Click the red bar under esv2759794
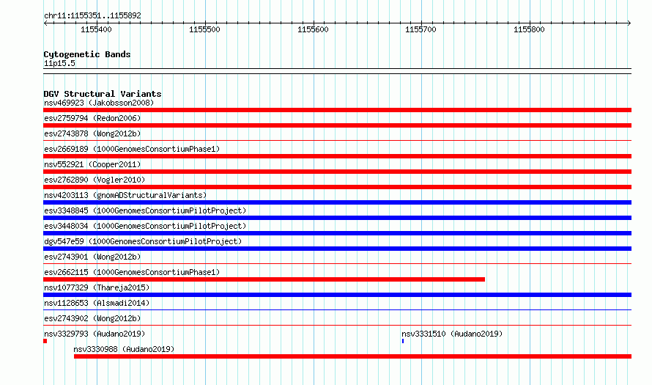This screenshot has height=385, width=652. 337,125
